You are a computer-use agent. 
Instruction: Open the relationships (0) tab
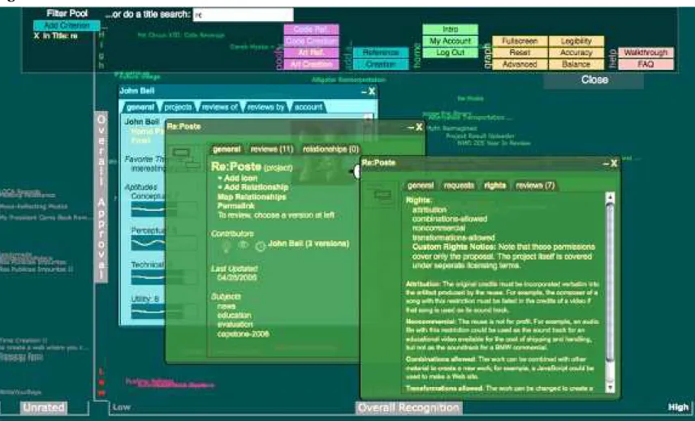coord(330,149)
